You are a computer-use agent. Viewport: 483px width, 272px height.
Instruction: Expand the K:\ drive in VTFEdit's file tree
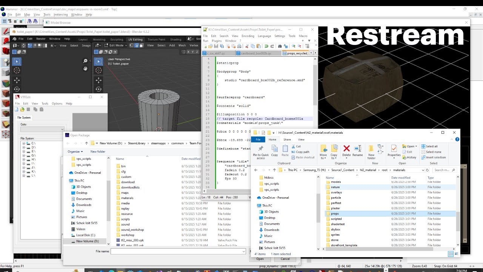pos(24,172)
